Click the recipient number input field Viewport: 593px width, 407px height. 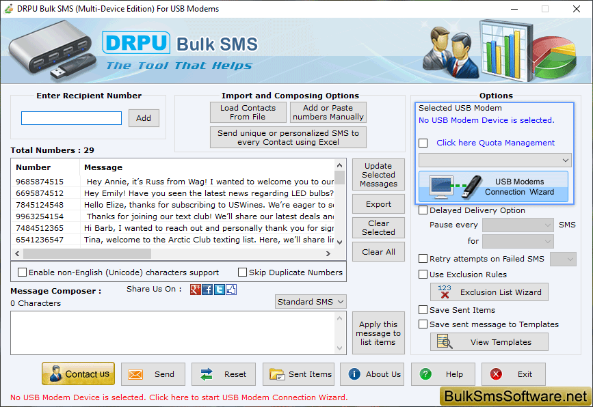pos(72,118)
